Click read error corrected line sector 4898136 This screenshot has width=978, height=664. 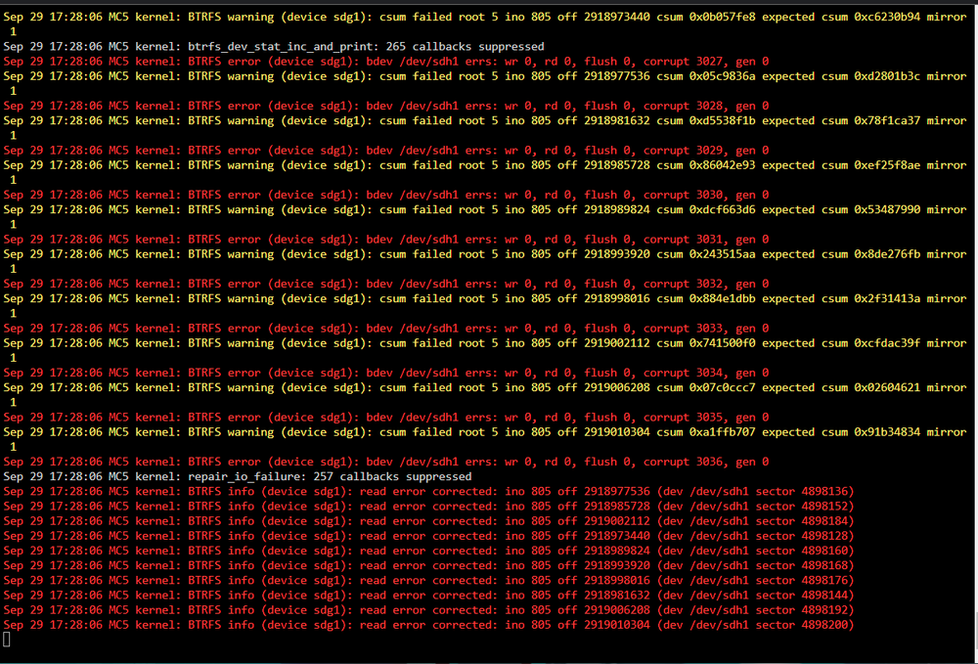click(428, 491)
